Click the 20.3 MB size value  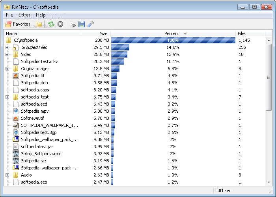pyautogui.click(x=101, y=61)
